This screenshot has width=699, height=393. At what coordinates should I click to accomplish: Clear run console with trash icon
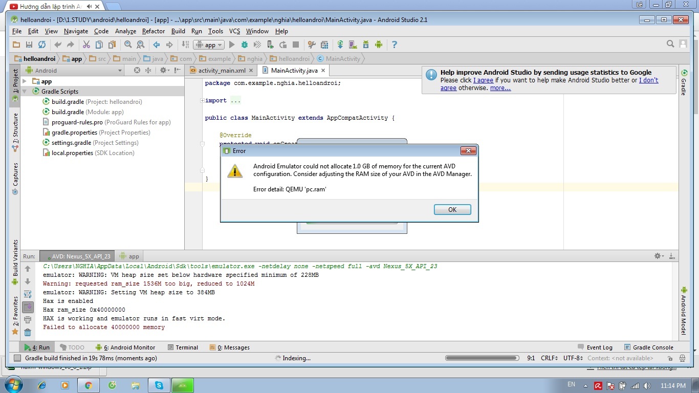(28, 333)
